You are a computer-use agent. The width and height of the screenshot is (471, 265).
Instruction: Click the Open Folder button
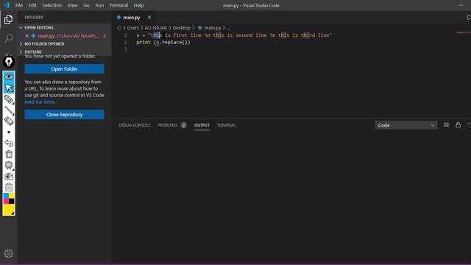(x=64, y=68)
